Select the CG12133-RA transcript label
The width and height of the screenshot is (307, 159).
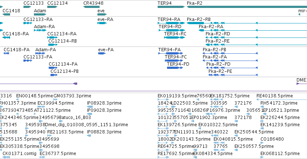(38, 19)
